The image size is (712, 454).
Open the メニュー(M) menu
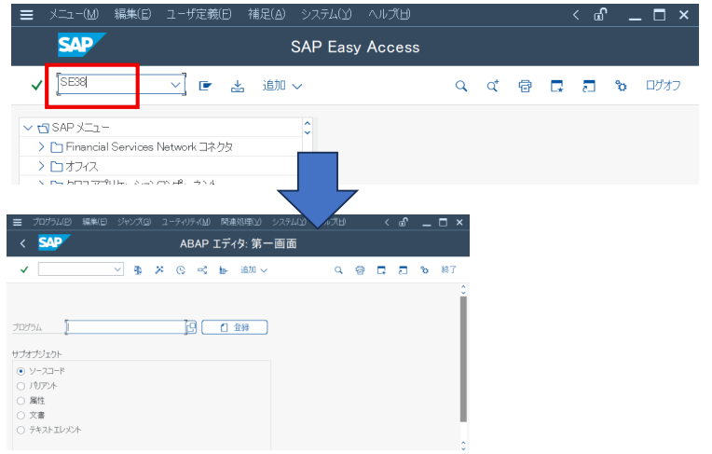[74, 15]
